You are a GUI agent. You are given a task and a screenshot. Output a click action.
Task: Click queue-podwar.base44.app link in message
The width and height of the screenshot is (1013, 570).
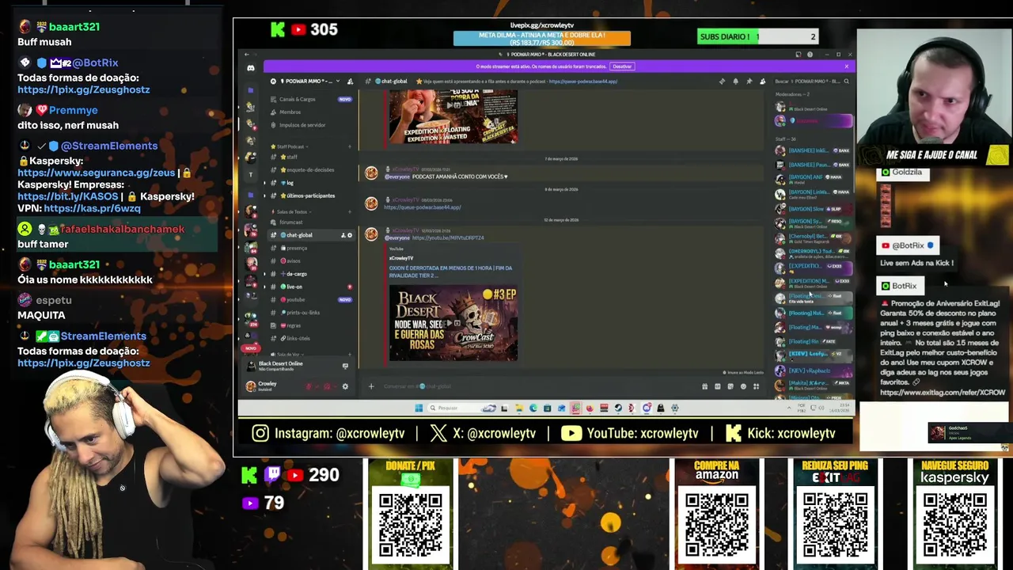423,207
